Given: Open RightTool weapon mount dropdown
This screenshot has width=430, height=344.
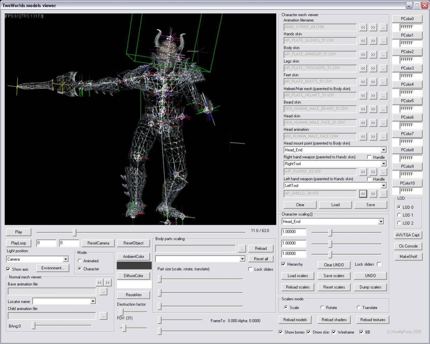Looking at the screenshot, I should (384, 164).
